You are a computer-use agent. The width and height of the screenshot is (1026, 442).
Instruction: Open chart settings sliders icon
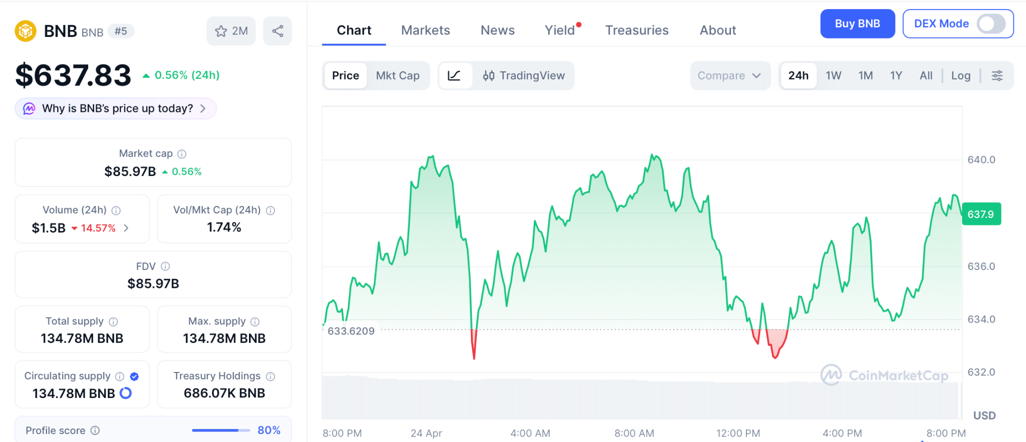coord(997,75)
